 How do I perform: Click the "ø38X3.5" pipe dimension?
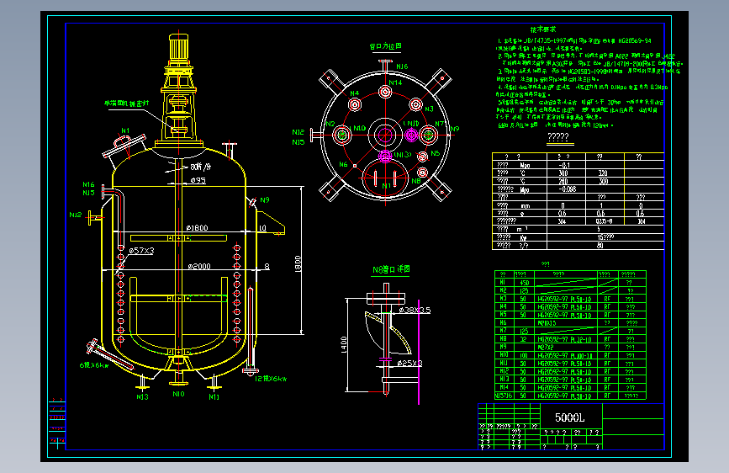click(415, 310)
